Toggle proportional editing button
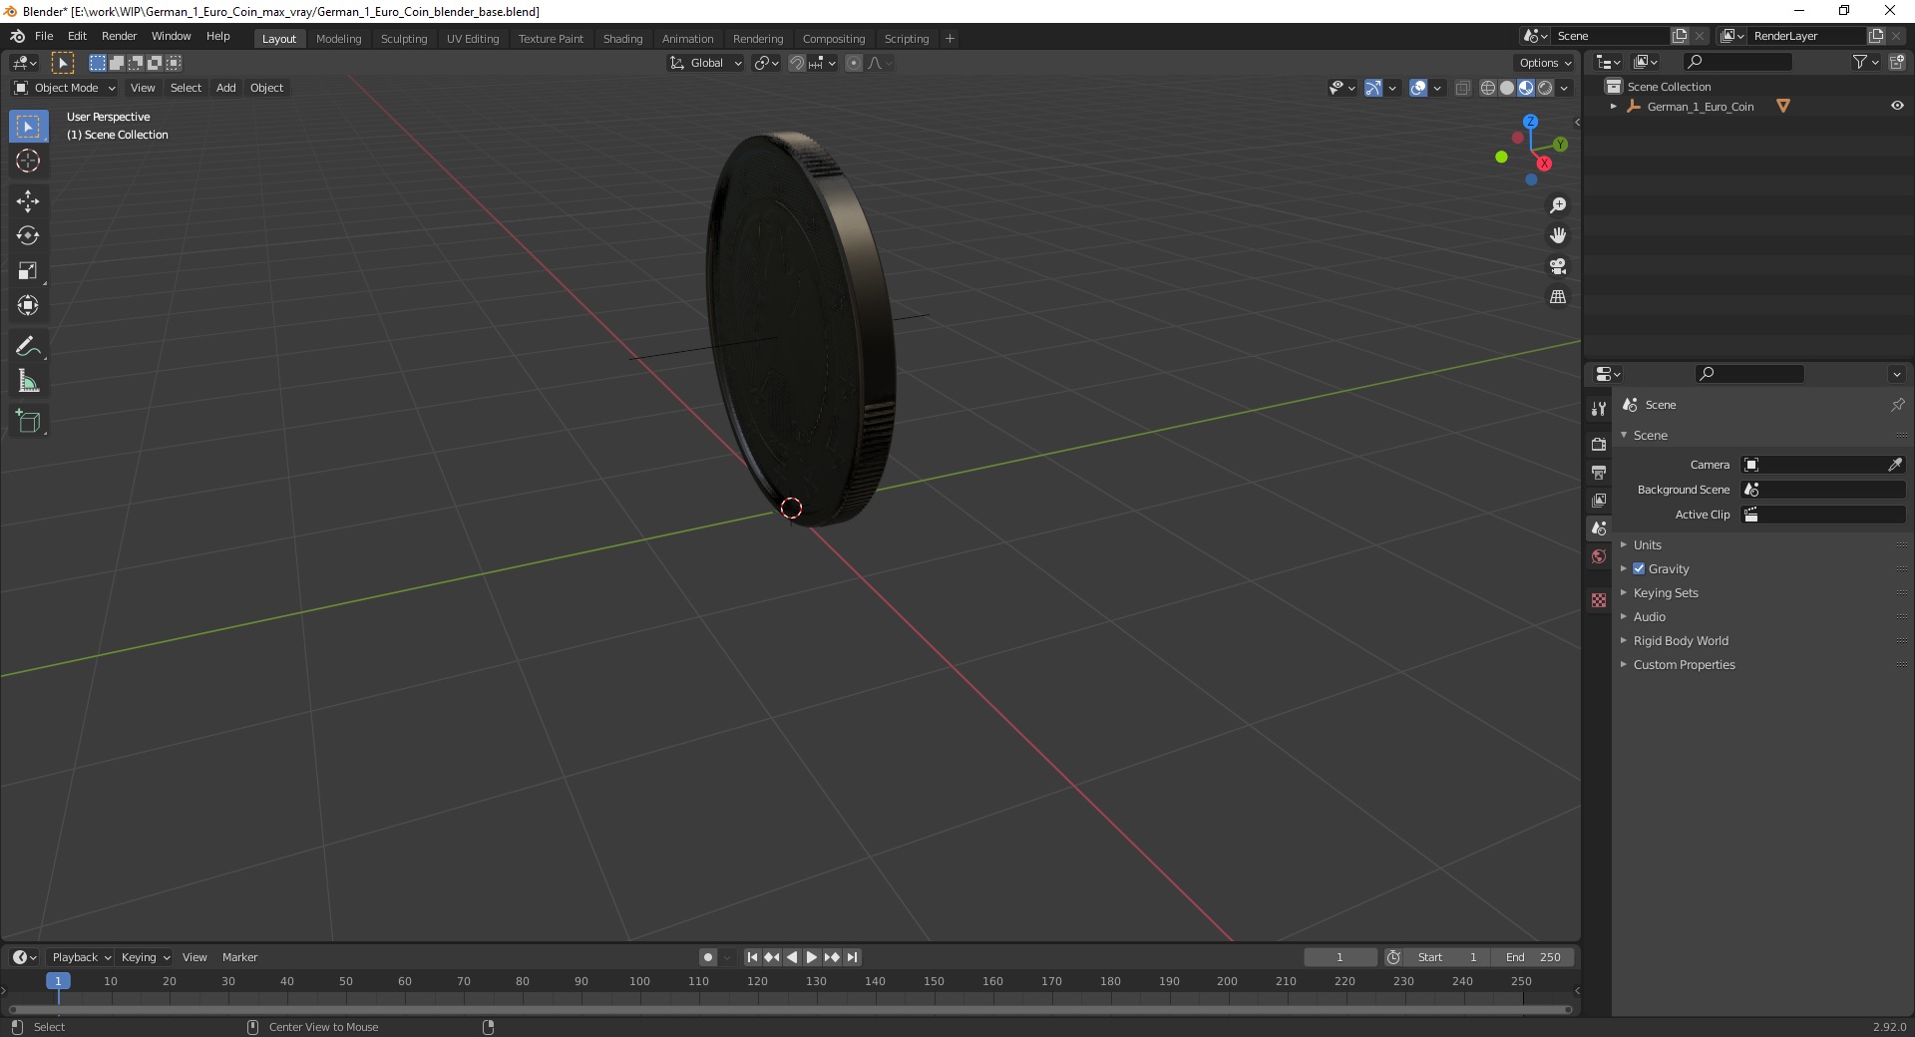The image size is (1915, 1037). 854,63
